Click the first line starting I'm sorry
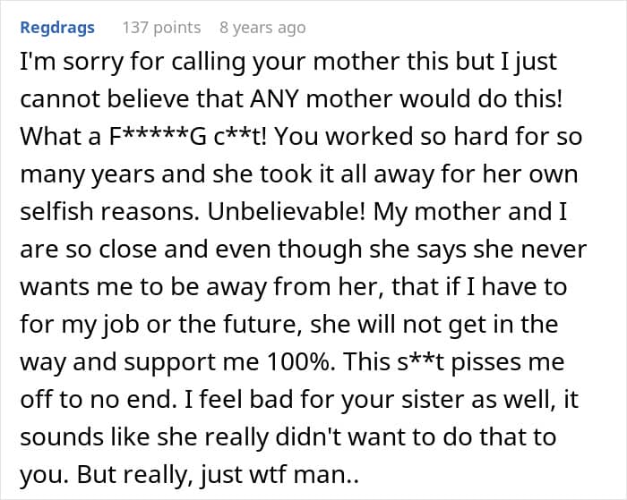The width and height of the screenshot is (627, 500). [288, 64]
